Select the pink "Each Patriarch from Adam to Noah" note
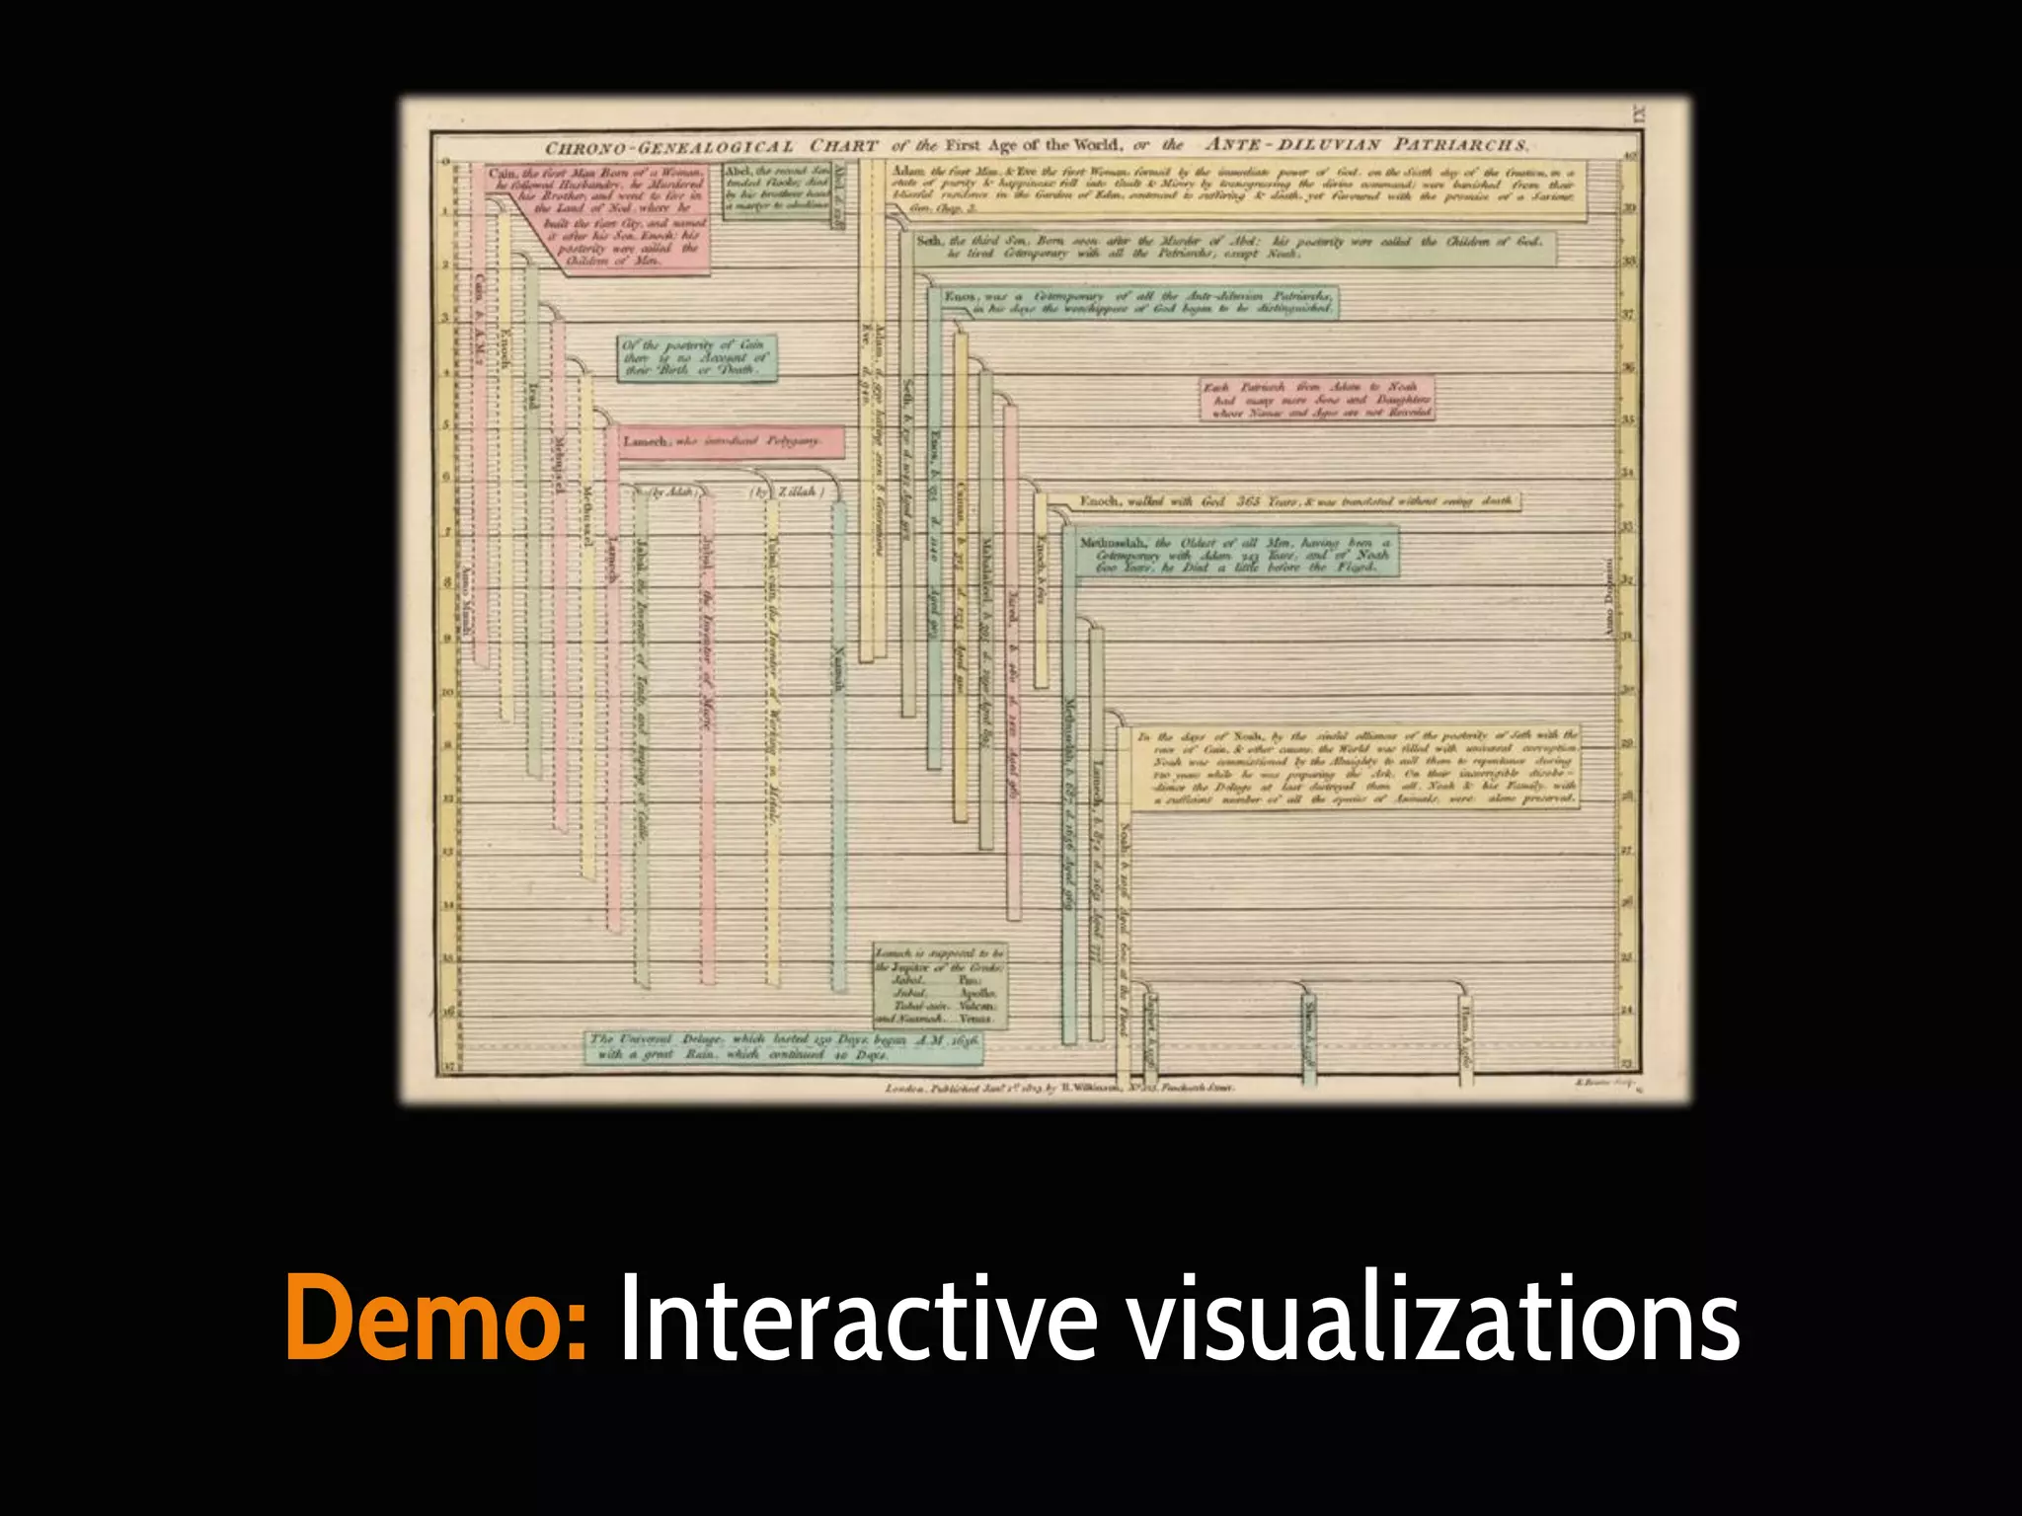2022x1516 pixels. 1317,399
